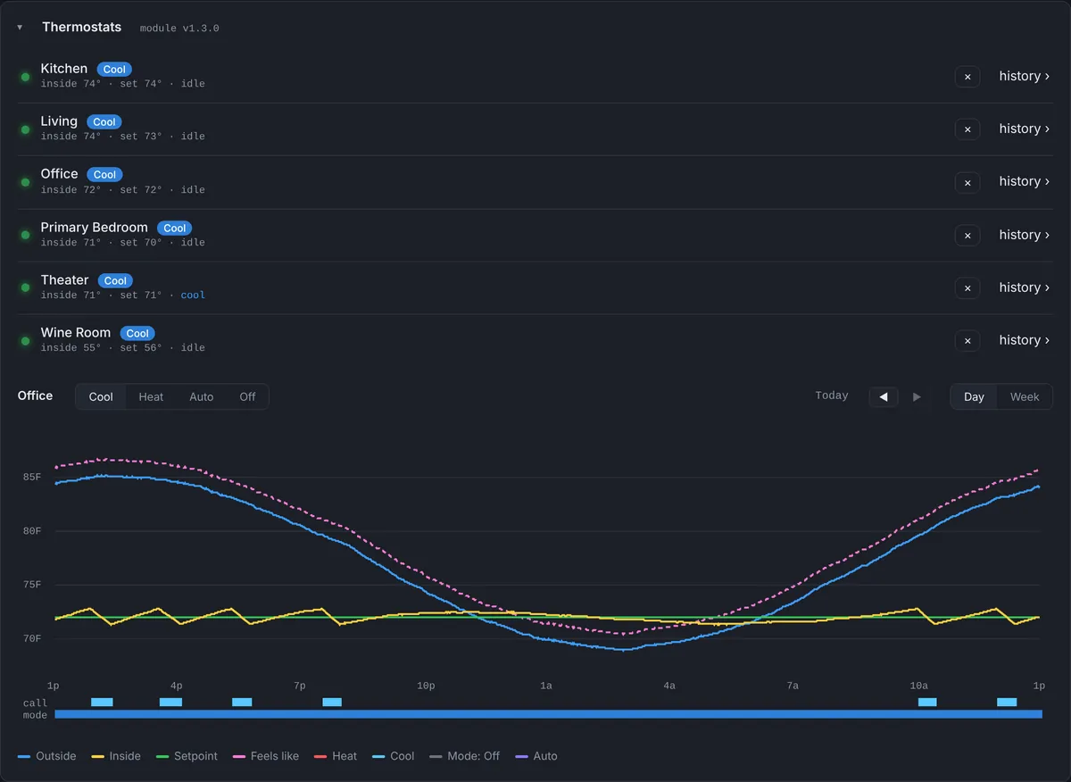Open history for the Kitchen thermostat

pos(1024,76)
